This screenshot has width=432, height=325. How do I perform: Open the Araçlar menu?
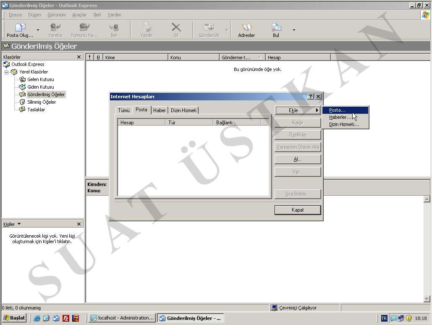point(79,15)
